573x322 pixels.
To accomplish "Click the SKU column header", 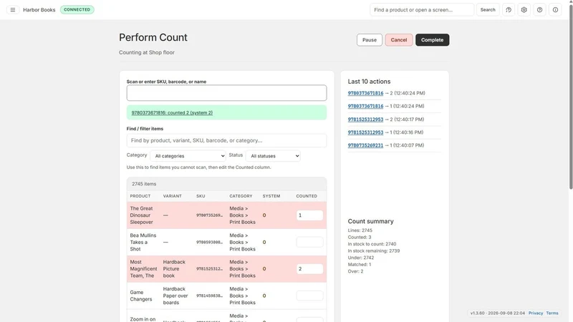I will point(201,196).
